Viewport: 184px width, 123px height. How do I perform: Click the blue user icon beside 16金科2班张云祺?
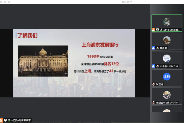pyautogui.click(x=153, y=66)
